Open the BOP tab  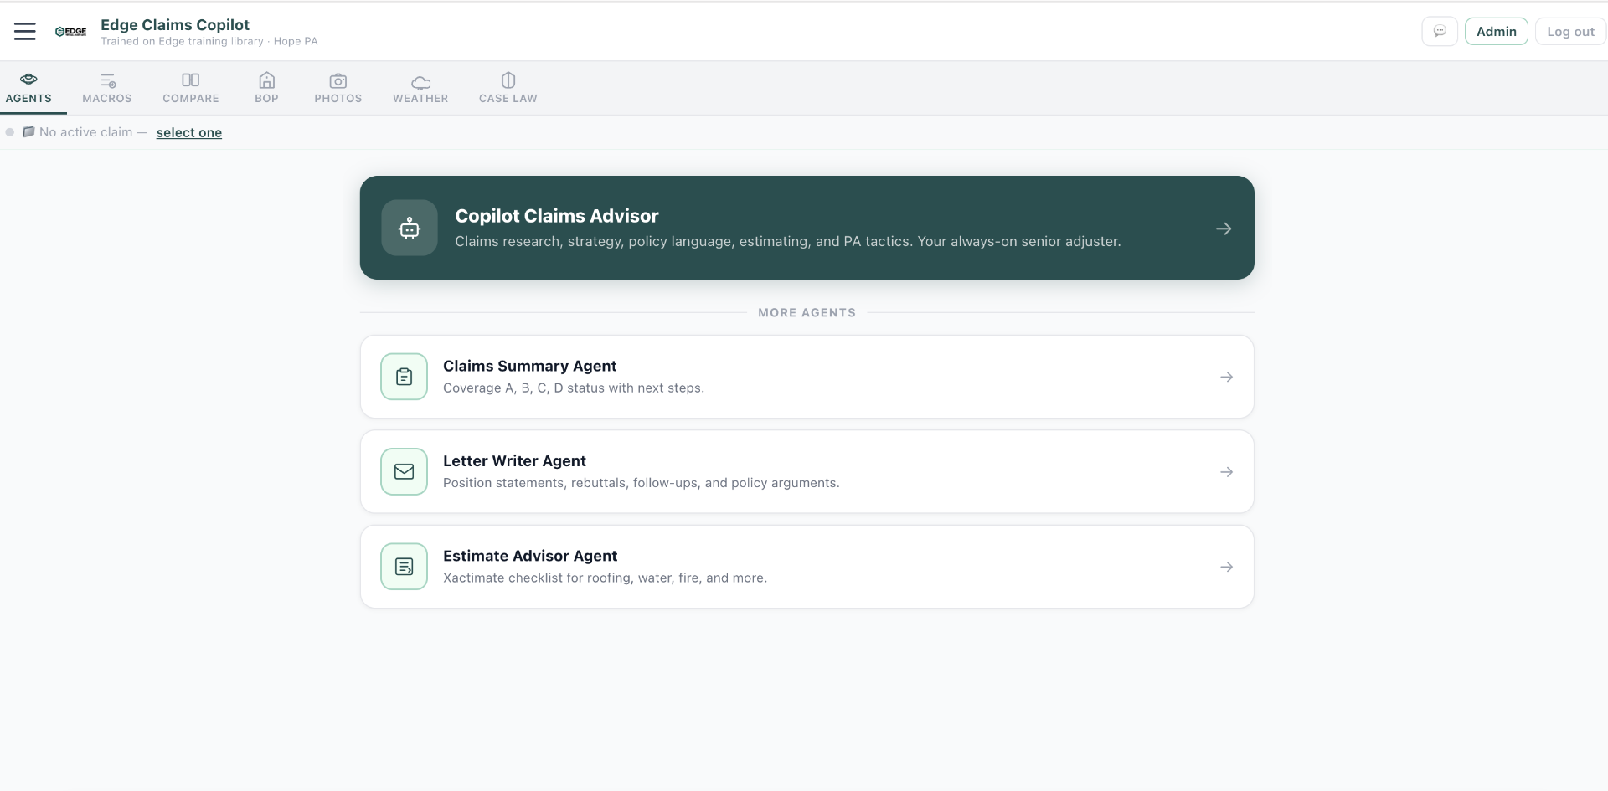(x=266, y=88)
